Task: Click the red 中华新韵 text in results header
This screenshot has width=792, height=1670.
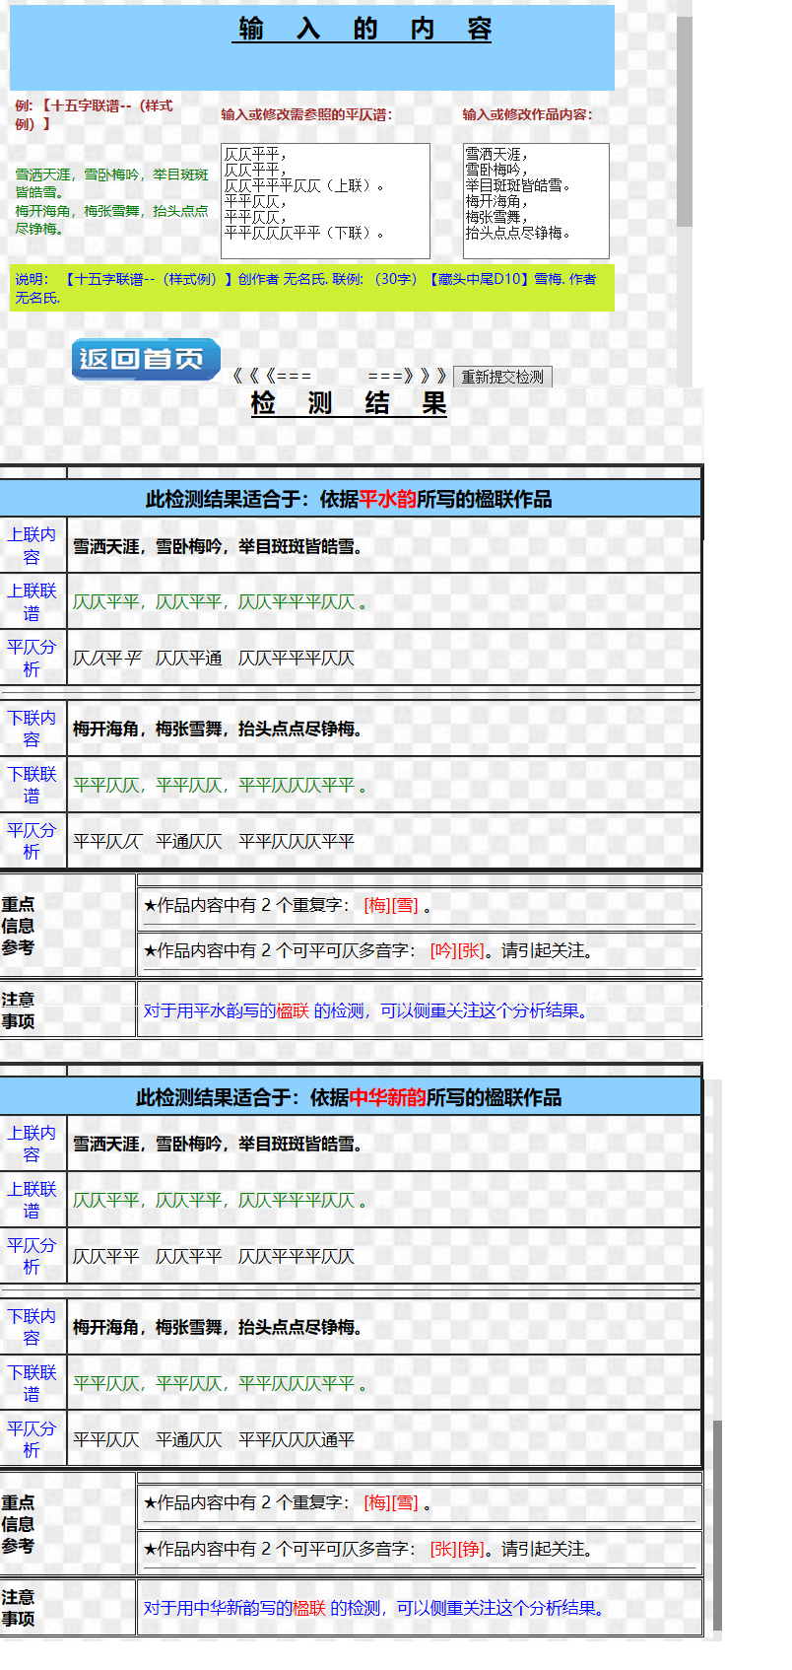Action: (x=387, y=1097)
